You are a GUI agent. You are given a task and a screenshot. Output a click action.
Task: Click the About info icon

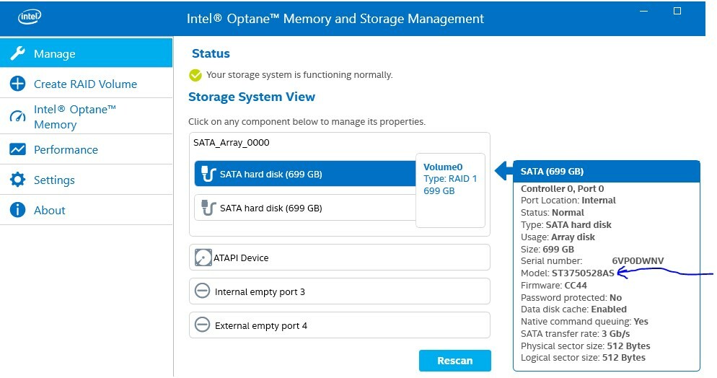(18, 210)
